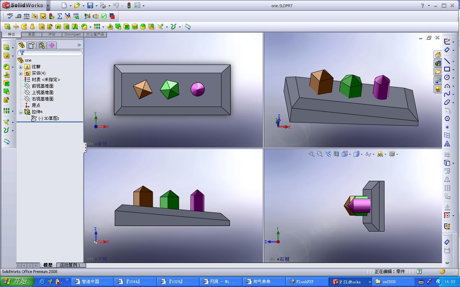This screenshot has height=287, width=460.
Task: Expand the 注解 tree node
Action: (x=20, y=67)
